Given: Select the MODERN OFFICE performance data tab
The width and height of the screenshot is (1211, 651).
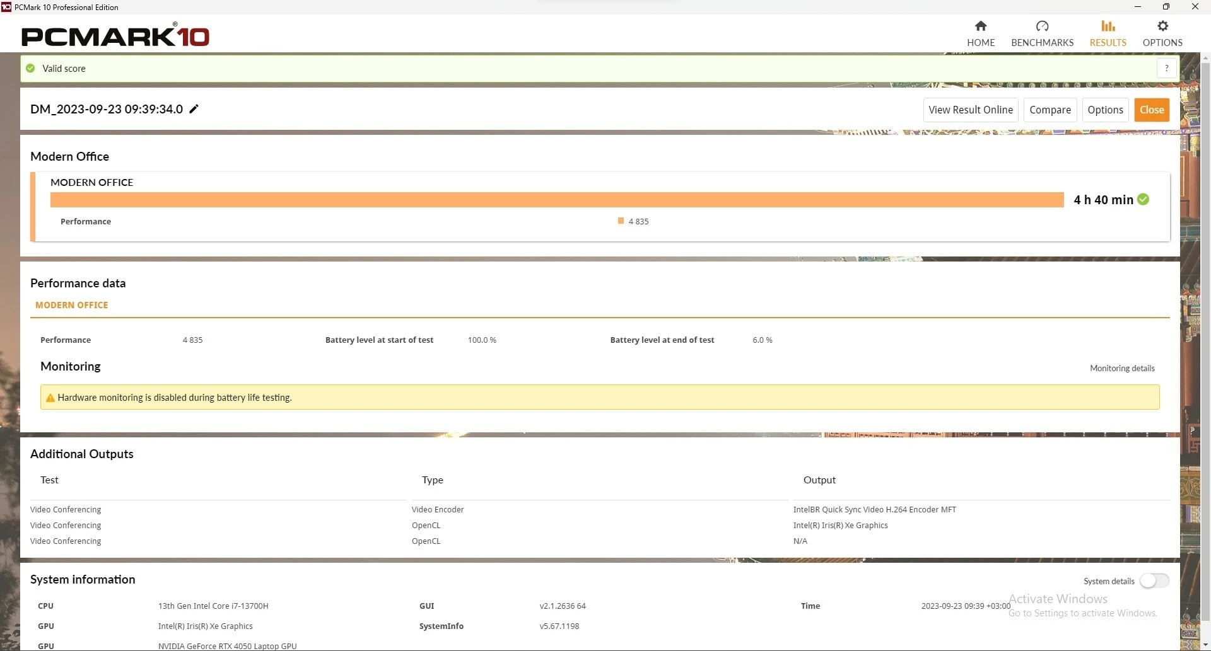Looking at the screenshot, I should click(x=71, y=305).
